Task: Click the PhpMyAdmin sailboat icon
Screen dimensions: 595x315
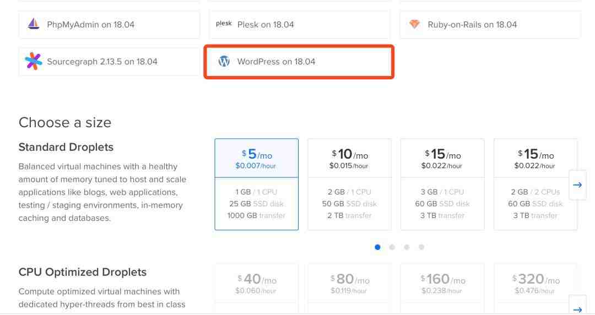Action: pyautogui.click(x=33, y=24)
